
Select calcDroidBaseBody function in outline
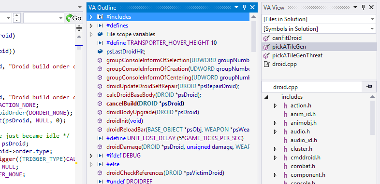pos(154,95)
